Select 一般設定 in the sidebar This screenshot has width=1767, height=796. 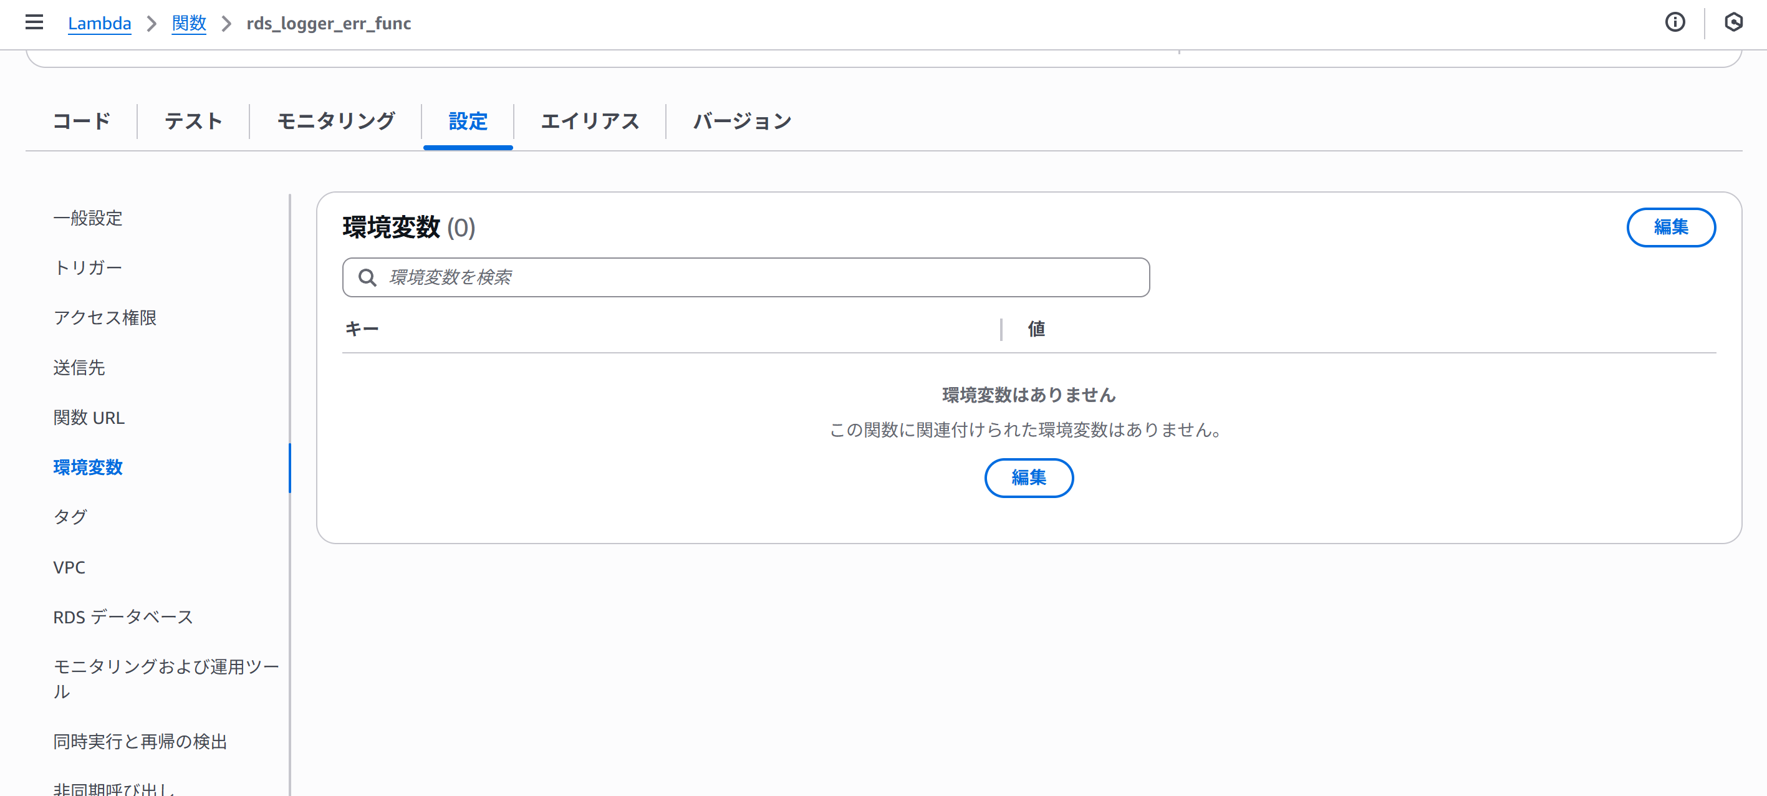(x=88, y=218)
